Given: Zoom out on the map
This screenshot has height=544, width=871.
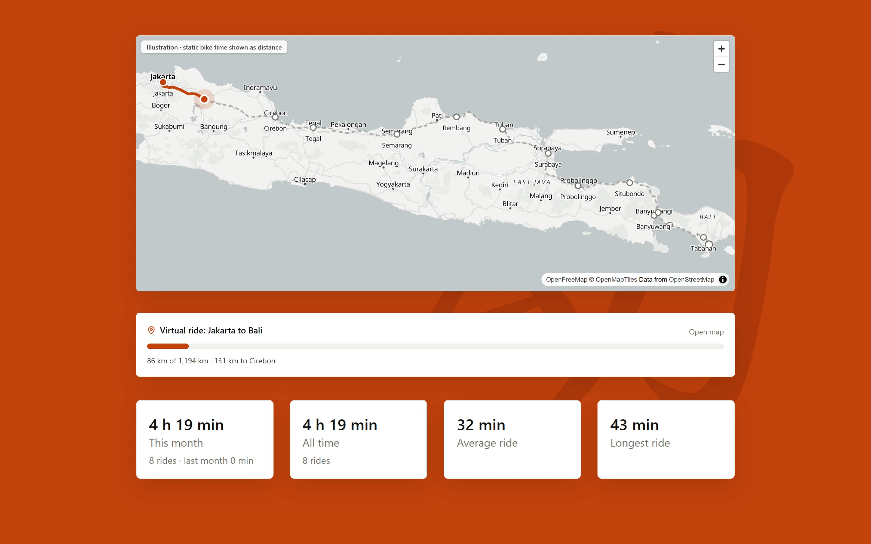Looking at the screenshot, I should click(x=721, y=65).
